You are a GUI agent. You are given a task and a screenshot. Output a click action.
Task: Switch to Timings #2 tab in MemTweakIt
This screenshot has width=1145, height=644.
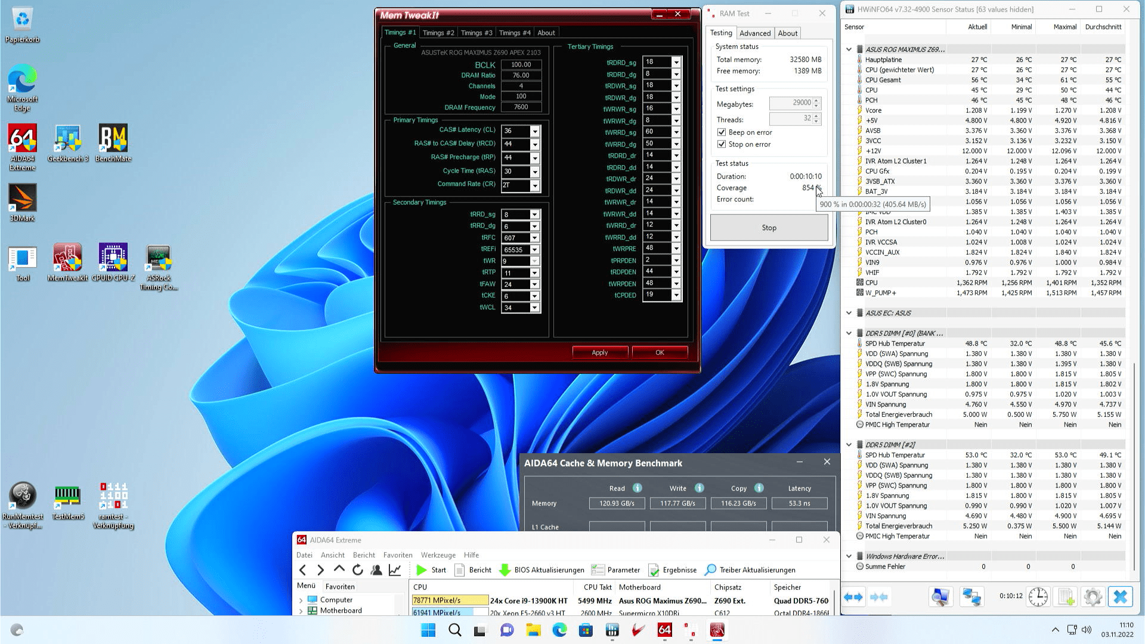coord(438,33)
